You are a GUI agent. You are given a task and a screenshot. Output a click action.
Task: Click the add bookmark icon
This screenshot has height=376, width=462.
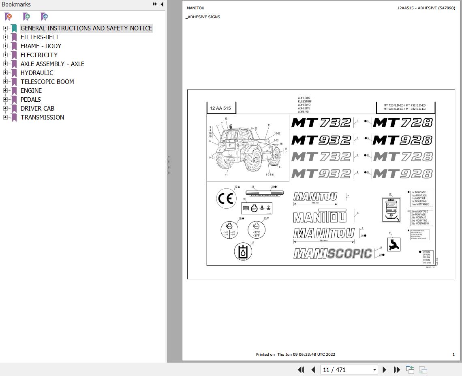click(x=26, y=17)
